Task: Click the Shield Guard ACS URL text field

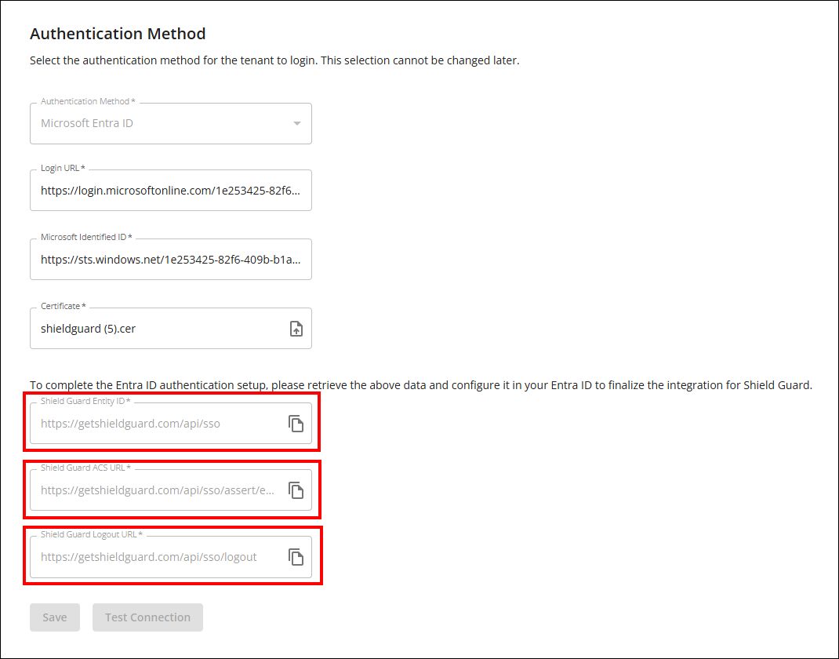Action: 158,490
